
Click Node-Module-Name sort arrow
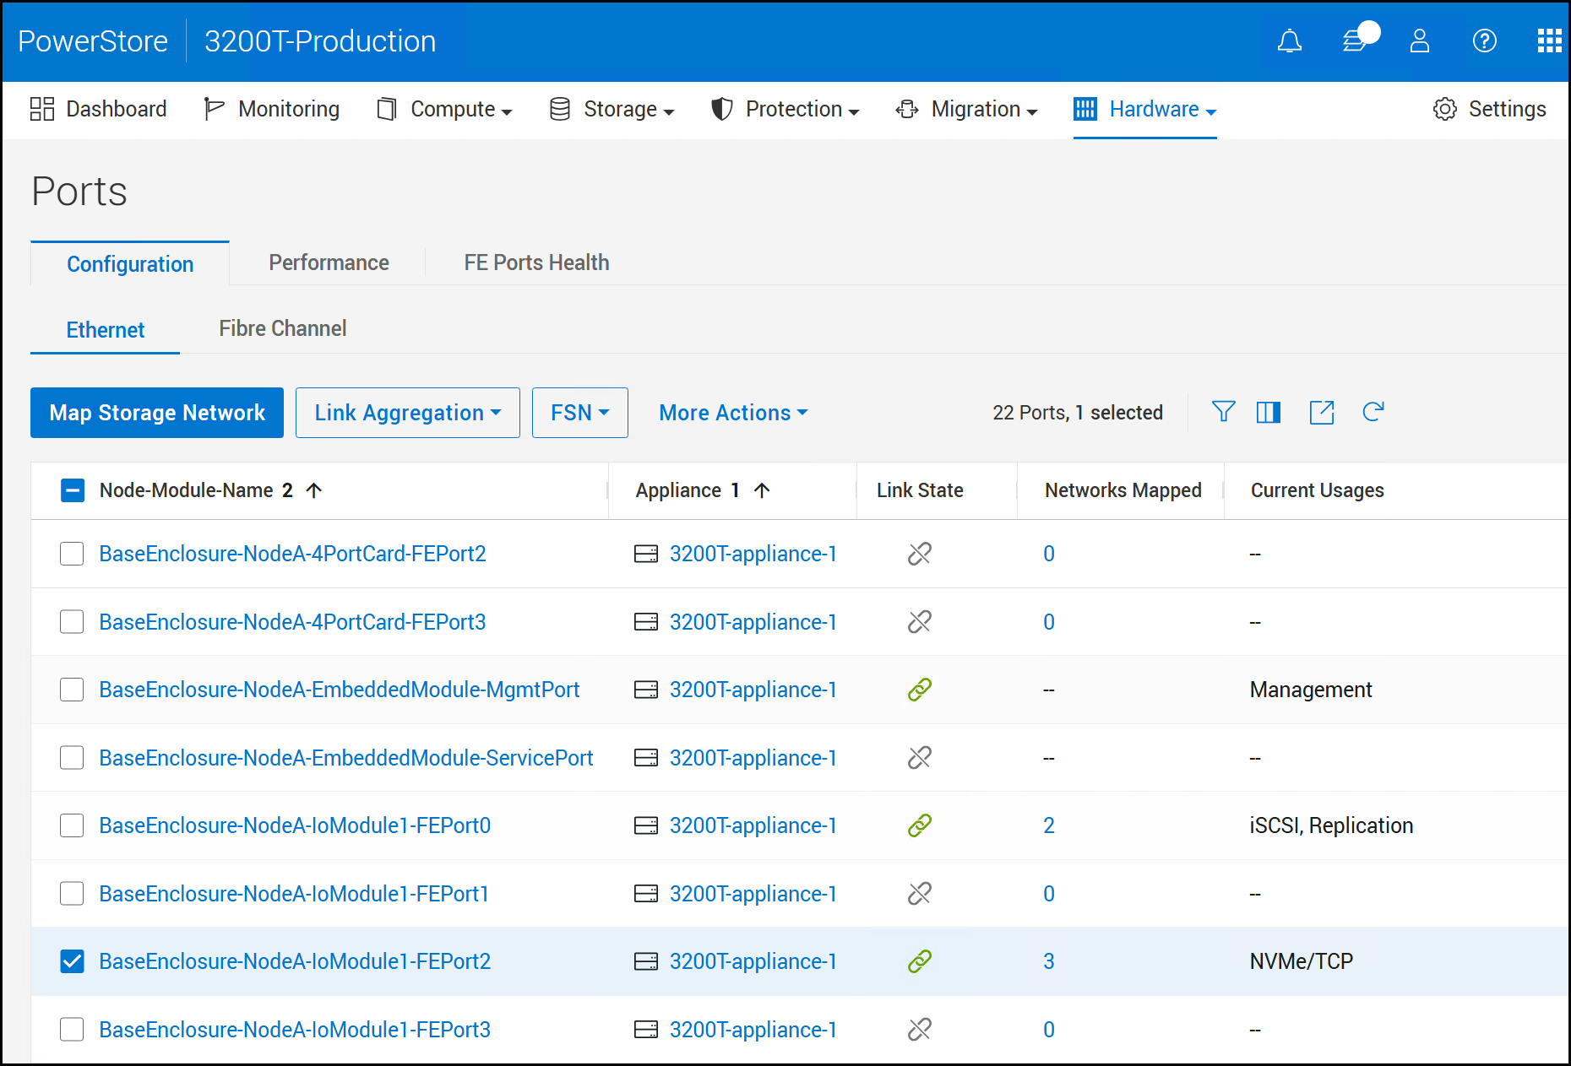coord(313,490)
